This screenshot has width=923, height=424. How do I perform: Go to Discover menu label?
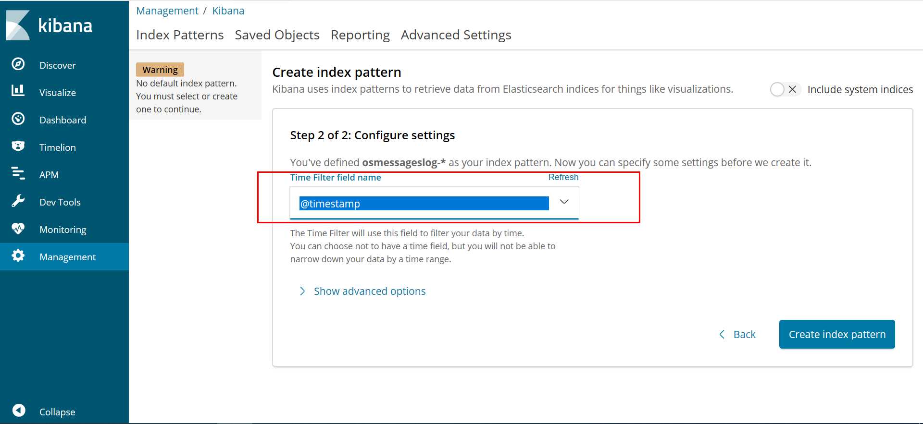pos(58,65)
